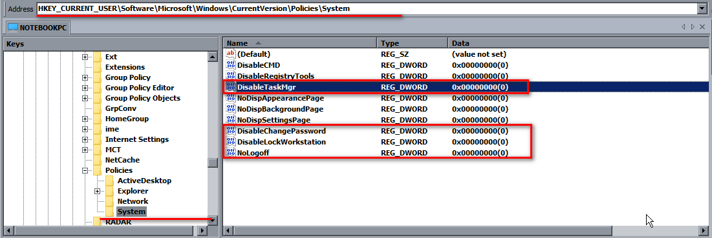Screen dimensions: 712x238
Task: Click Keys pane horizontal scroll right arrow
Action: (202, 231)
